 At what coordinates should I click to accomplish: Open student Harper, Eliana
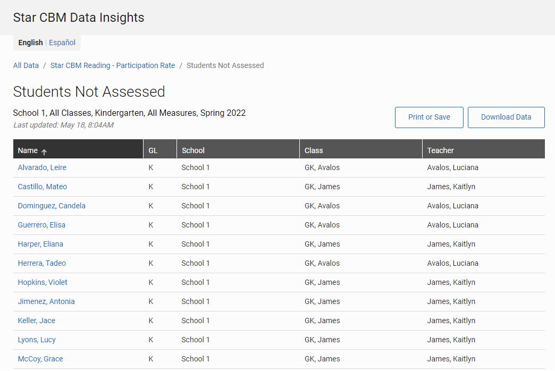pyautogui.click(x=41, y=244)
